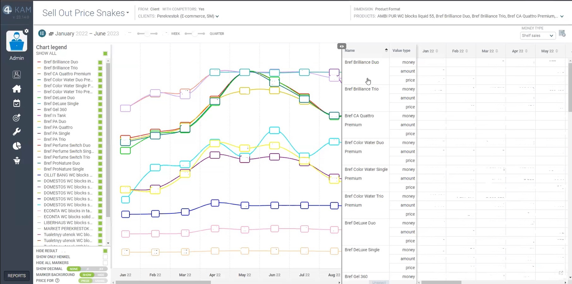Set Show Decimal to .XX
Image resolution: width=572 pixels, height=284 pixels.
click(101, 269)
